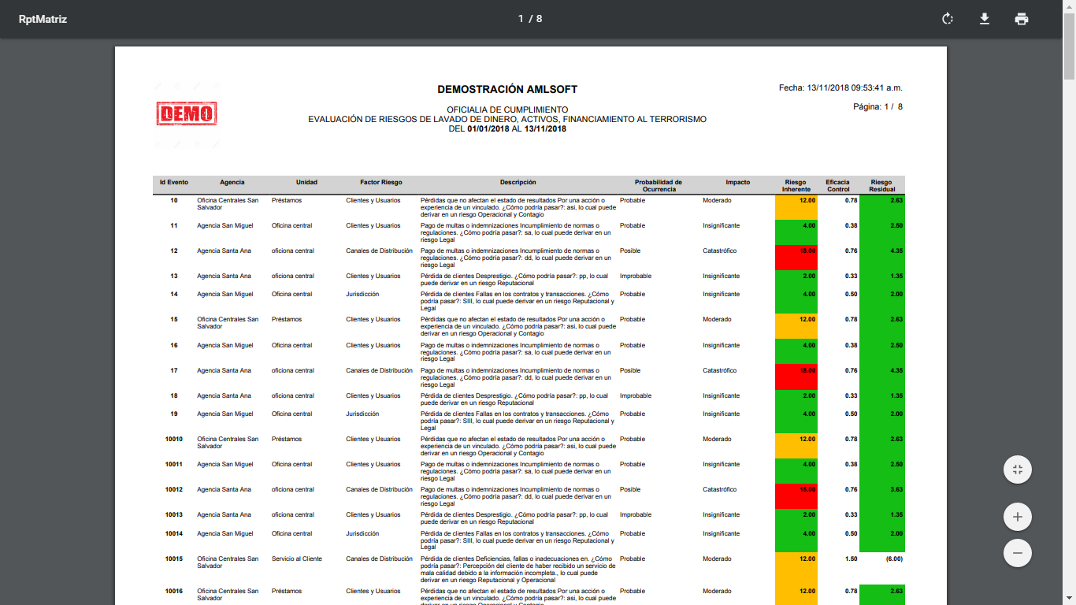
Task: Click the Id Evento column header
Action: point(173,182)
